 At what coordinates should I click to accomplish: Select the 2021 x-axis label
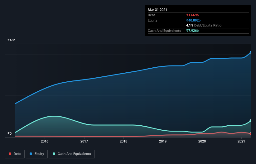241,141
